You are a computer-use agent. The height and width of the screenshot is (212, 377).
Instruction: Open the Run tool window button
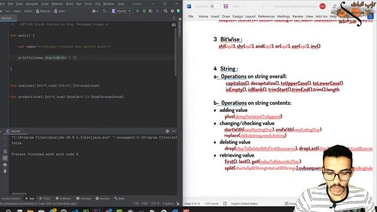pos(30,198)
